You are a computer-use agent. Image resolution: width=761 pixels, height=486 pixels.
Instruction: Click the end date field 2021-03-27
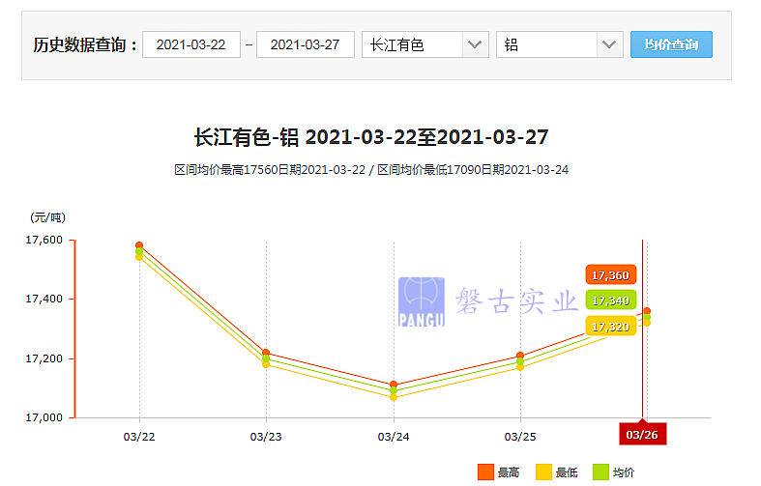[x=306, y=44]
